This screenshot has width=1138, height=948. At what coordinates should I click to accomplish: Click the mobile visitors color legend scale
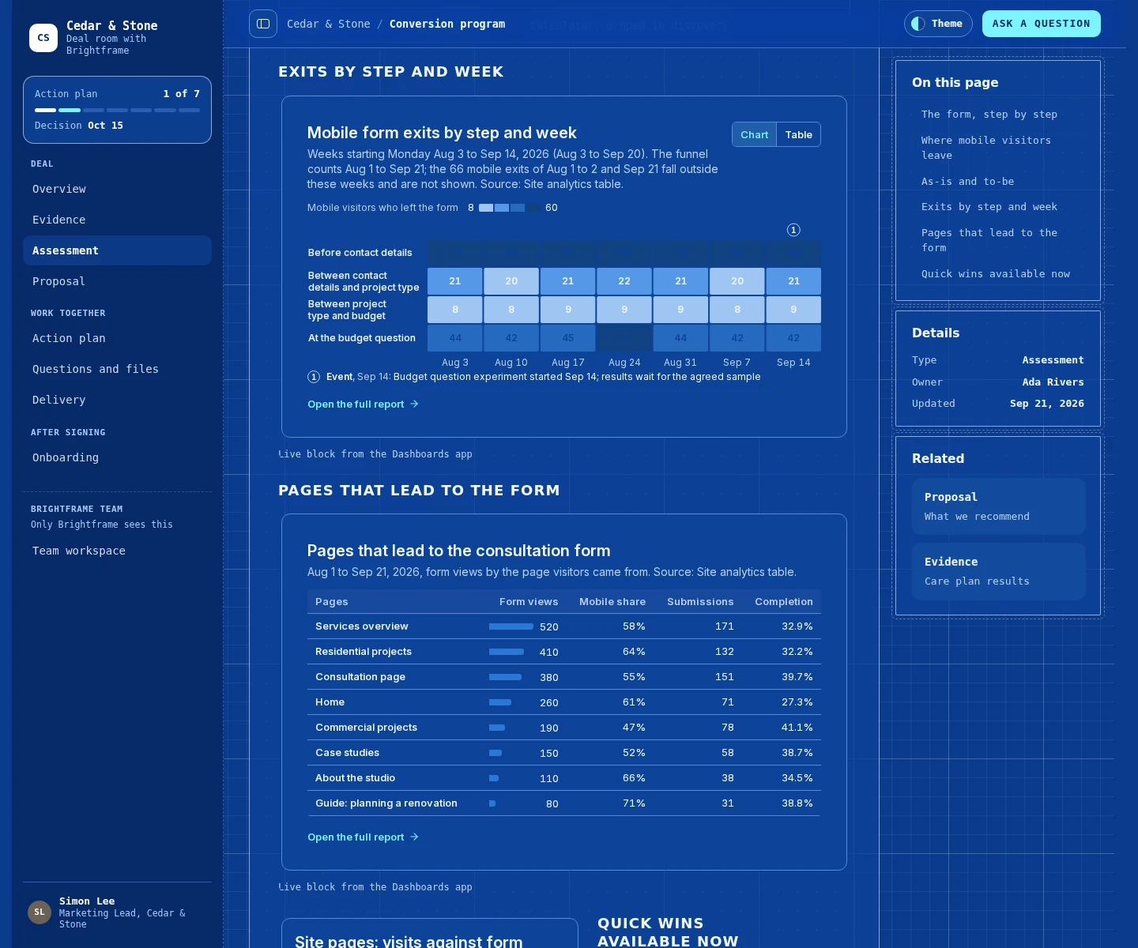tap(510, 208)
